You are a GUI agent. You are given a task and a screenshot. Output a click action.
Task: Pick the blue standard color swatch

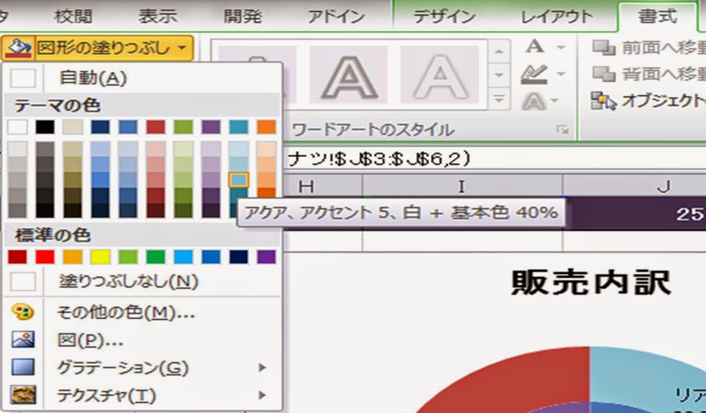(211, 257)
